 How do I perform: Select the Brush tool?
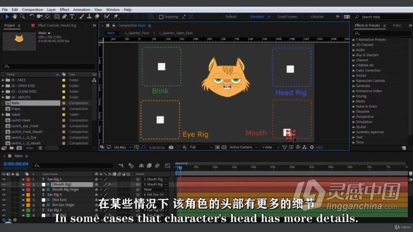[82, 17]
